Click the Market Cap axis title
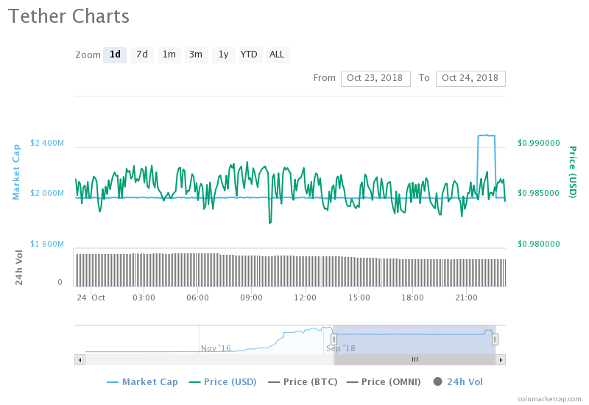 (16, 172)
